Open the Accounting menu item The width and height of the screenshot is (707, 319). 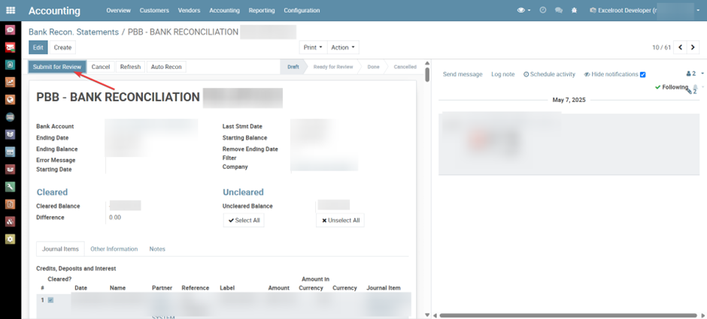(225, 11)
